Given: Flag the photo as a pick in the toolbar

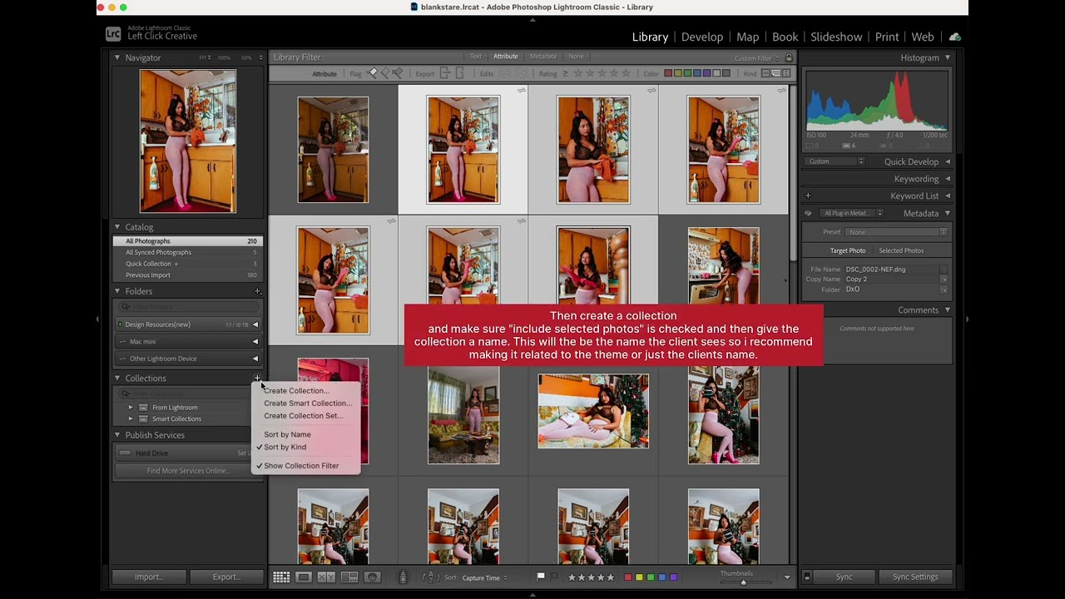Looking at the screenshot, I should (x=541, y=577).
